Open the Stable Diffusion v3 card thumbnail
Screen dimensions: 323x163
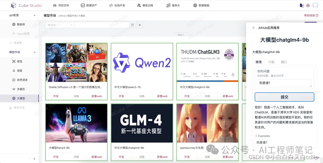tap(77, 63)
